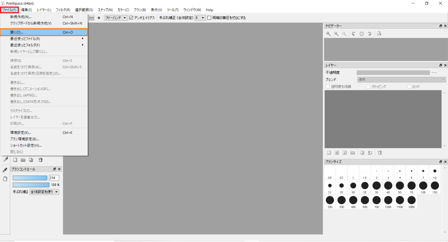Expand the 最近使ったファイル submenu
Image resolution: width=448 pixels, height=242 pixels.
coord(44,38)
